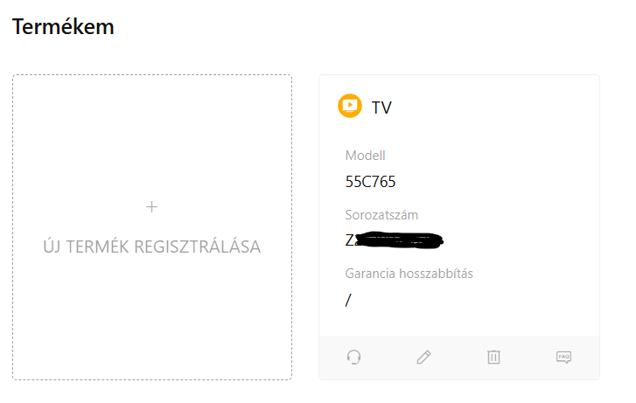Click the Sorozatszám label
This screenshot has height=403, width=636.
pyautogui.click(x=381, y=215)
